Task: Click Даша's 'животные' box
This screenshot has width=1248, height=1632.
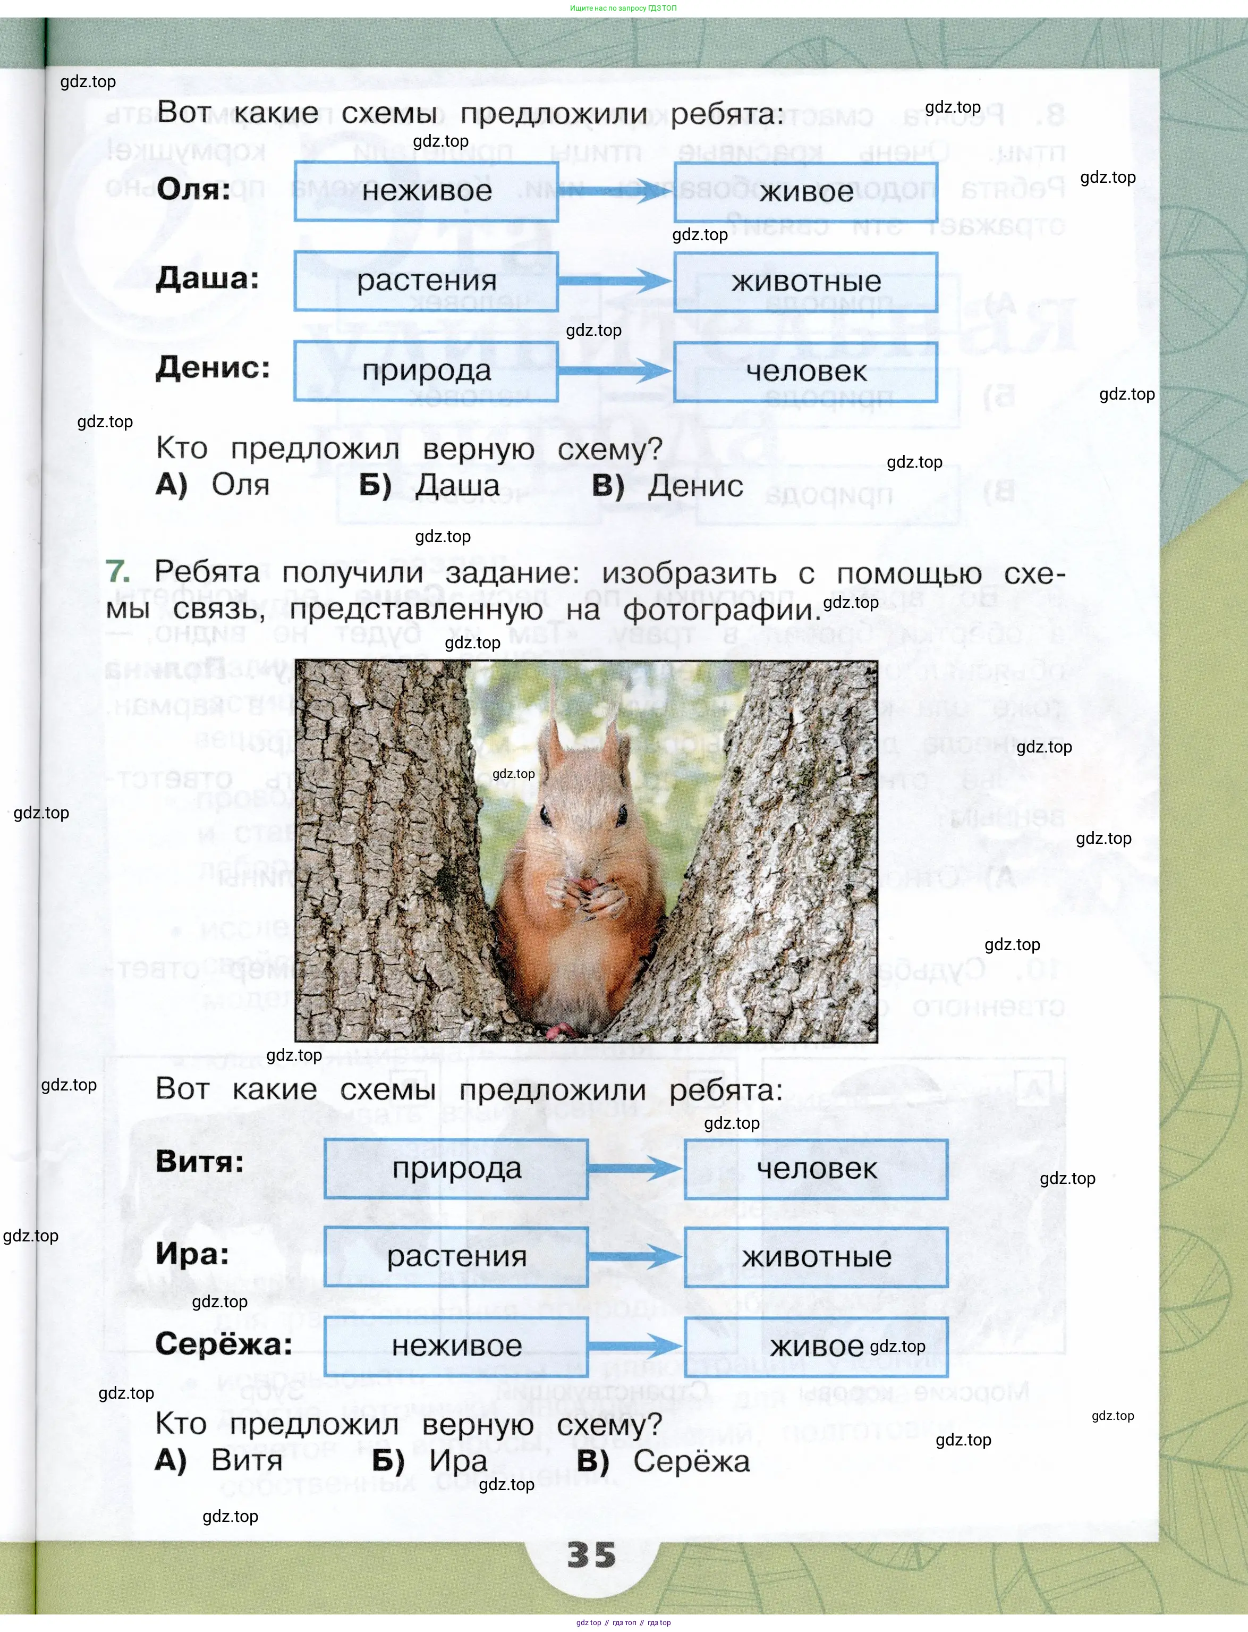Action: coord(805,282)
